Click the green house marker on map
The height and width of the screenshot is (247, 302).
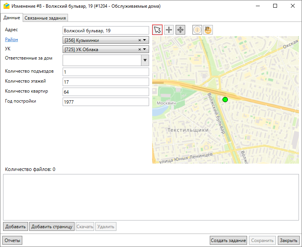coord(225,99)
